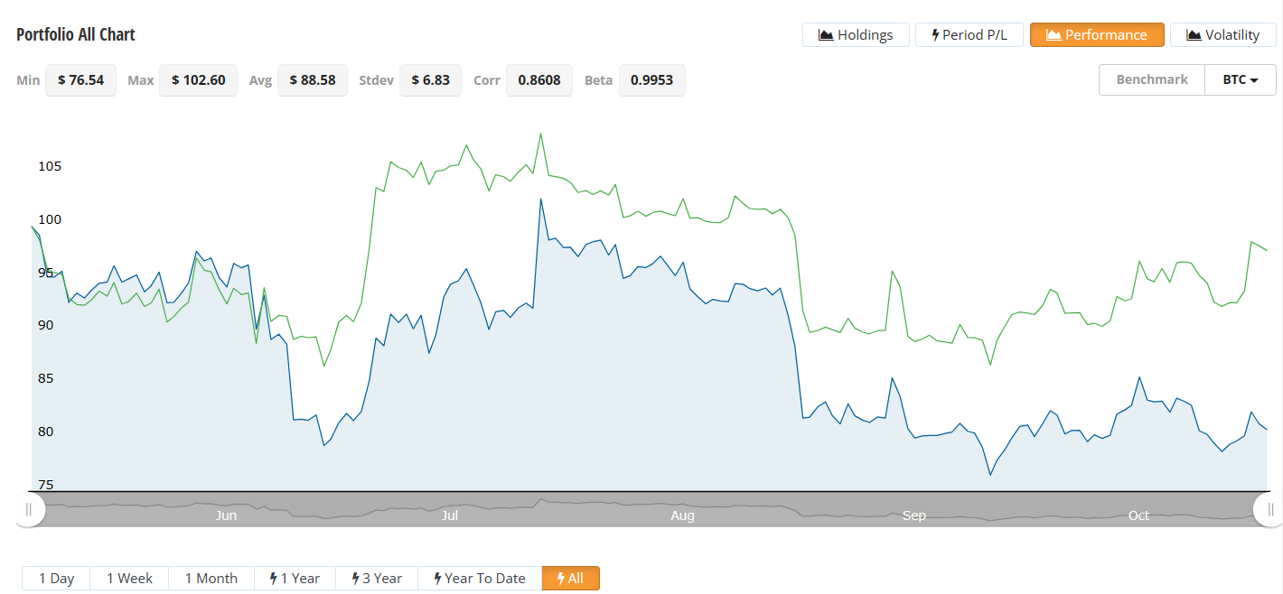The height and width of the screenshot is (594, 1283).
Task: Click Sep in the range navigator
Action: (914, 515)
